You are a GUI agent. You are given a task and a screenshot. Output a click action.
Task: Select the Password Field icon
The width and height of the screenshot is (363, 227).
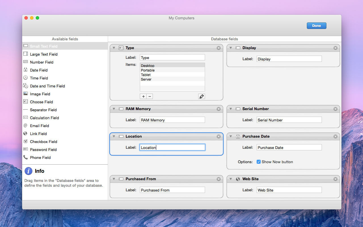tap(26, 149)
